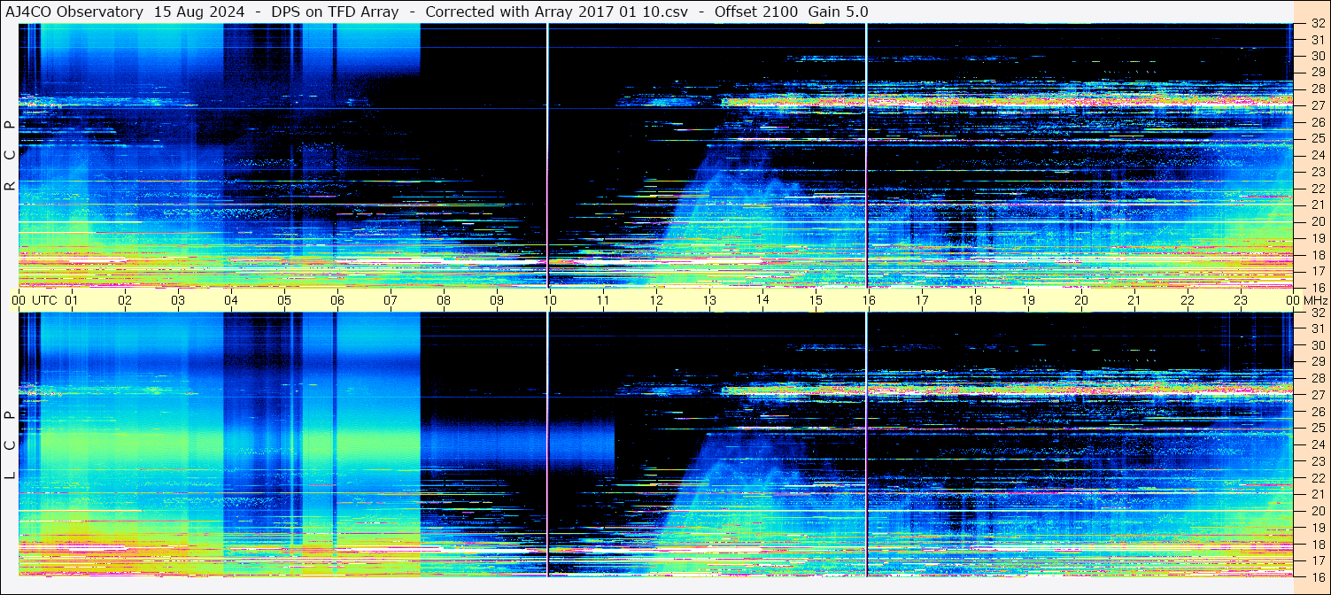The image size is (1331, 595).
Task: Select the 31 MHz label on the LCP frequency scale
Action: tap(1317, 329)
